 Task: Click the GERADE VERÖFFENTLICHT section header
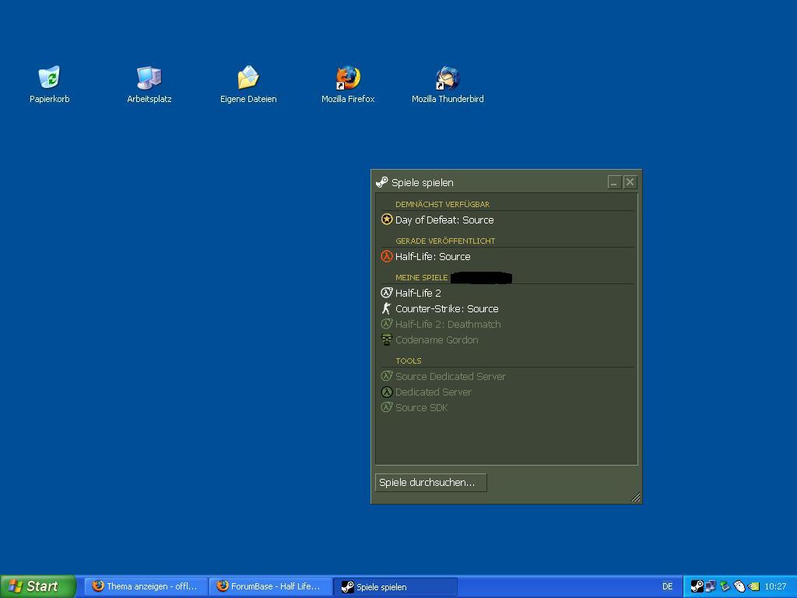(x=445, y=241)
